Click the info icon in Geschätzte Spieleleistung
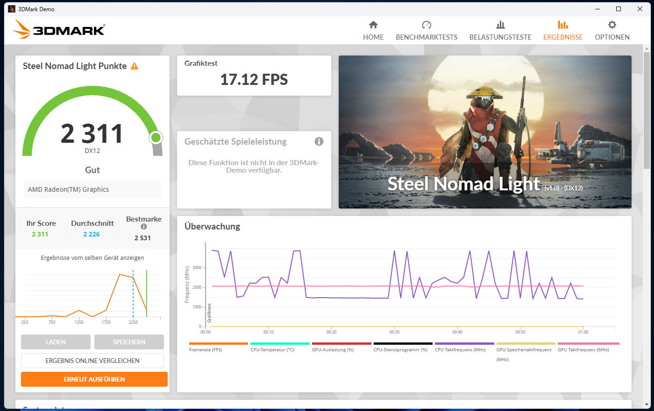Image resolution: width=654 pixels, height=411 pixels. click(x=319, y=141)
